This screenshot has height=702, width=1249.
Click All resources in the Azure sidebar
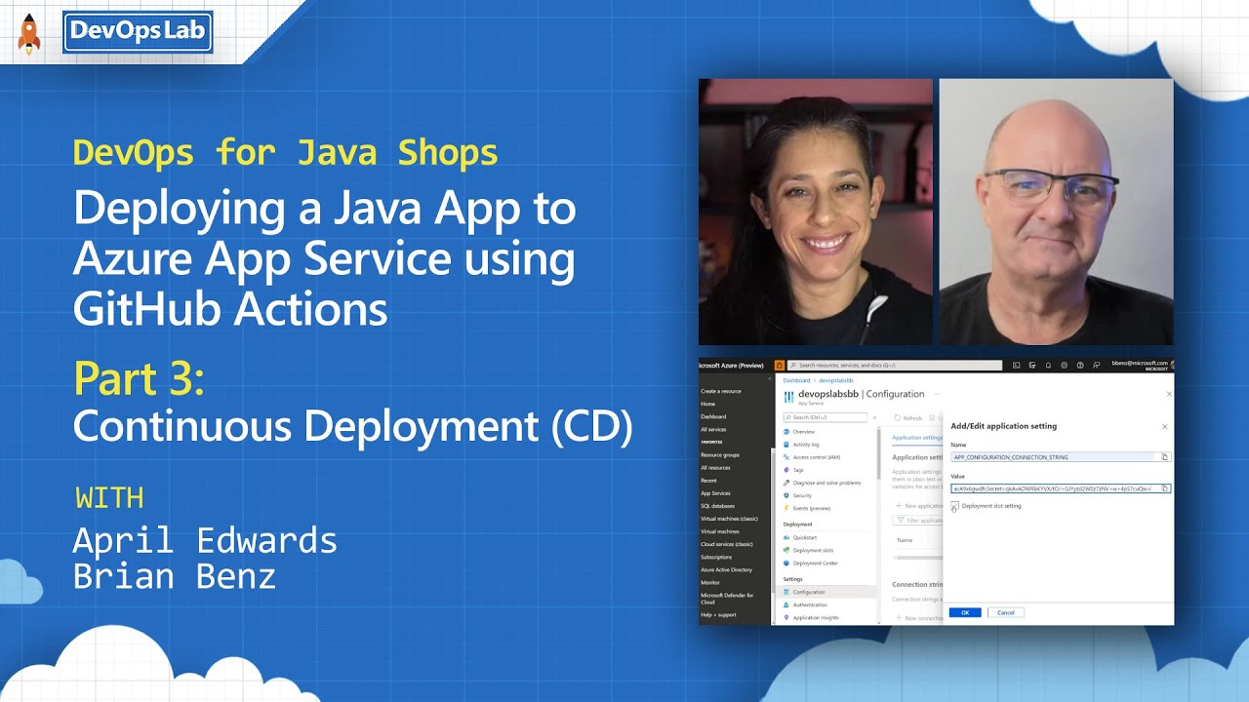[x=715, y=468]
